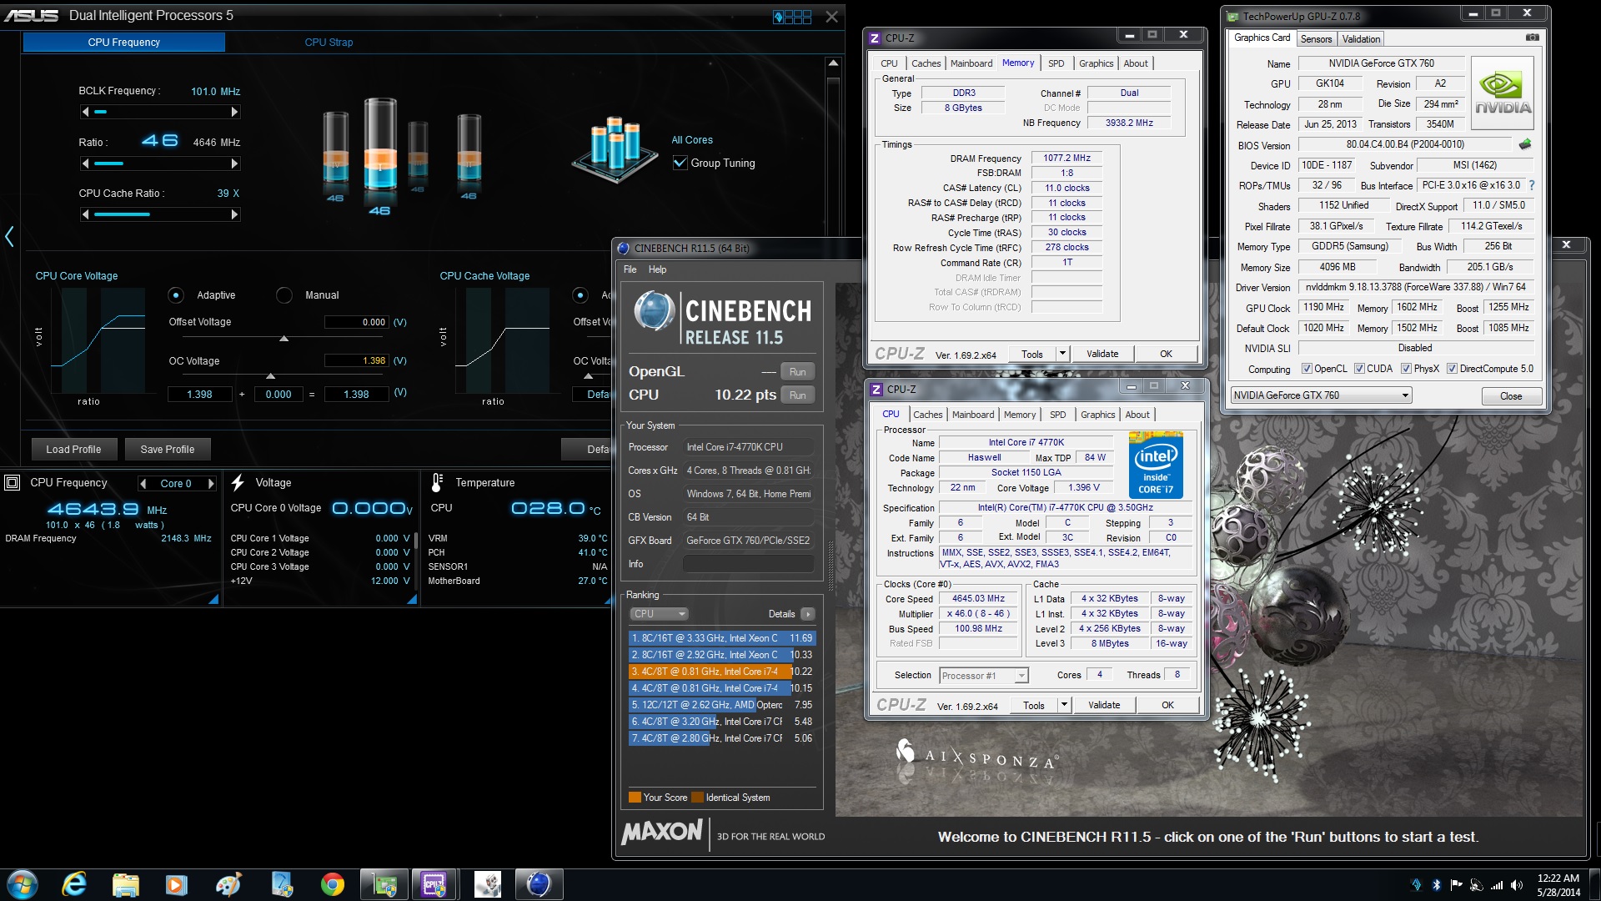Show next core after Core 0

point(211,483)
